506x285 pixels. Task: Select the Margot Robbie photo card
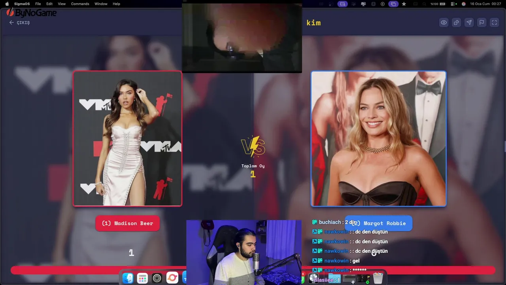pos(379,139)
